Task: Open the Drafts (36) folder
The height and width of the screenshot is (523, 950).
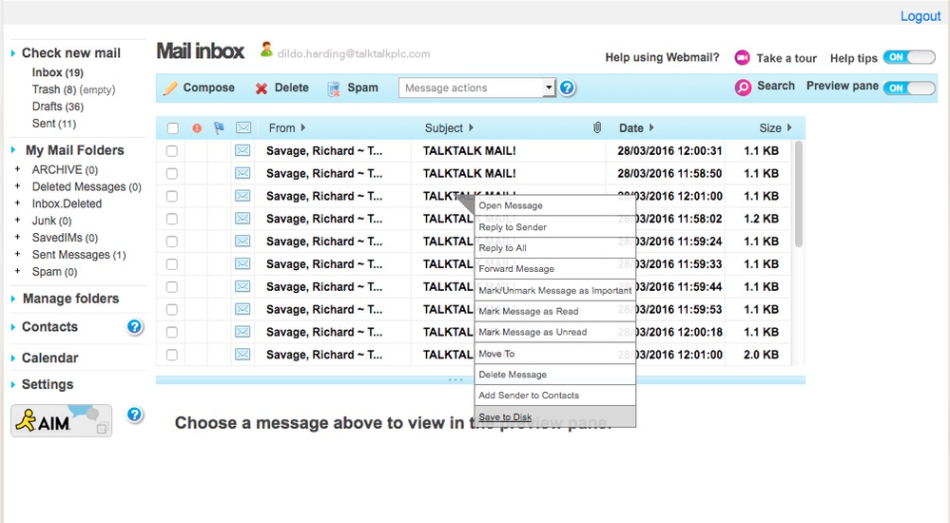Action: coord(58,107)
